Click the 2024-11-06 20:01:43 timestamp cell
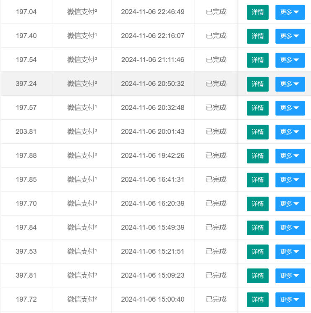Viewport: 311px width, 313px height. [152, 132]
